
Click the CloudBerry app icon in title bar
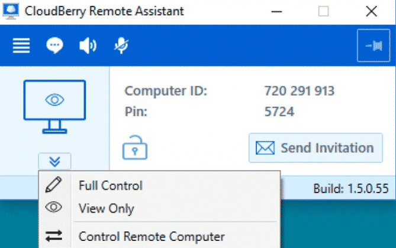click(11, 11)
